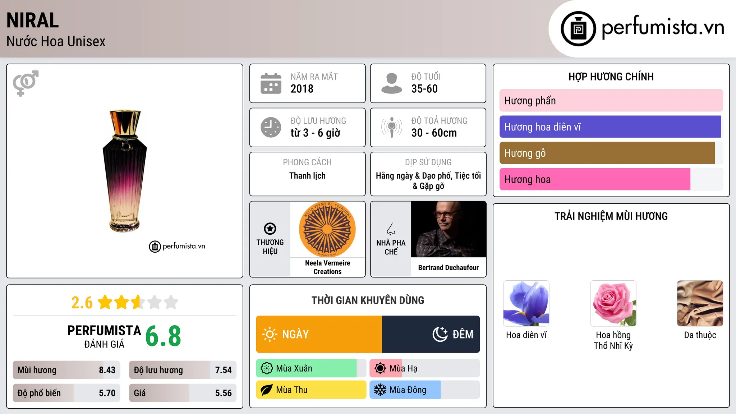Click the Mùa Thu season bar
736x414 pixels.
pyautogui.click(x=311, y=390)
